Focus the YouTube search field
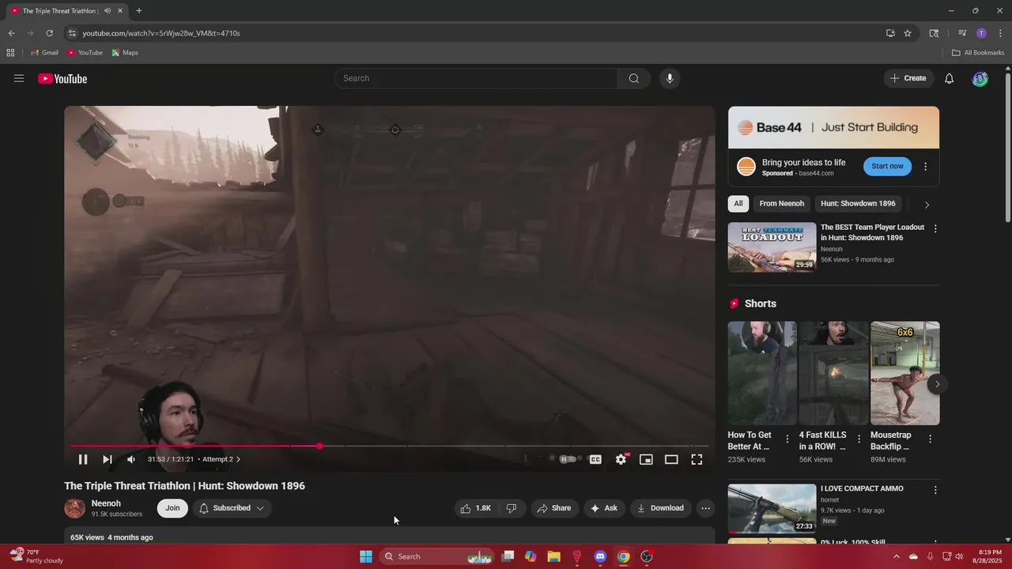Image resolution: width=1012 pixels, height=569 pixels. click(477, 78)
